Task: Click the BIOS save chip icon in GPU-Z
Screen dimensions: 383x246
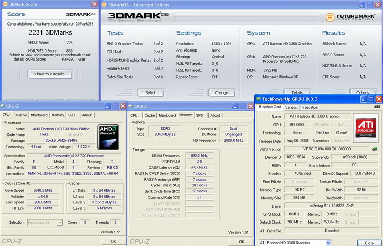Action: point(374,149)
